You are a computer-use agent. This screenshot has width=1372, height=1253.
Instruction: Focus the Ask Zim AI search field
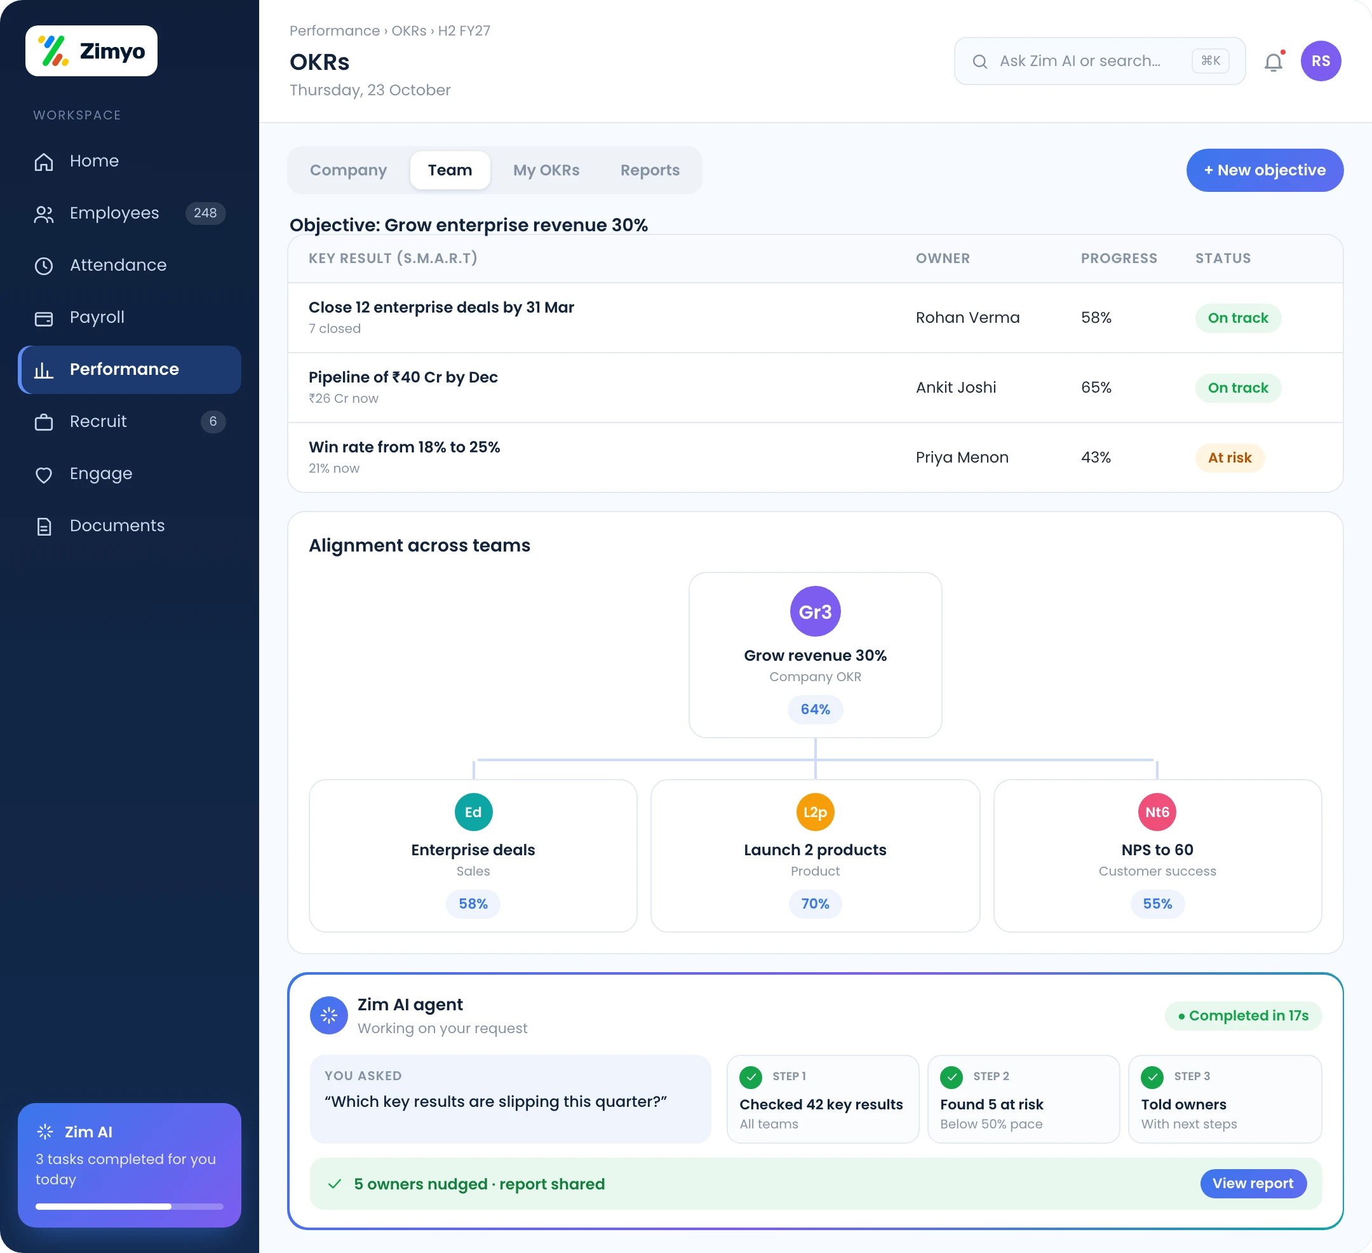click(1100, 61)
